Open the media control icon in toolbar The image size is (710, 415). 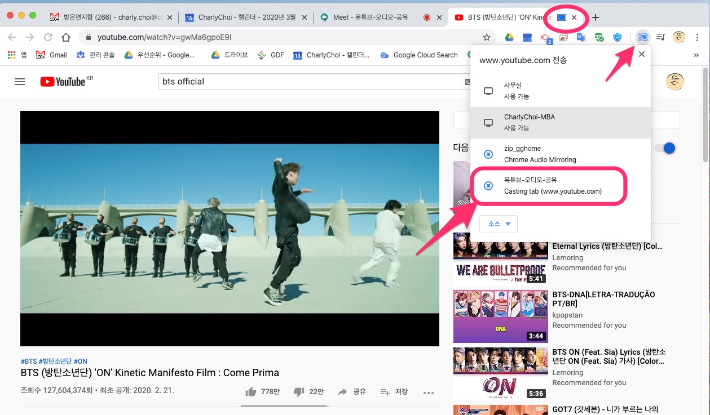click(x=662, y=38)
